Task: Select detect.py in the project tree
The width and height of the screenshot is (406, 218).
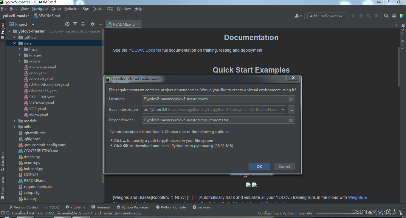Action: (x=32, y=156)
